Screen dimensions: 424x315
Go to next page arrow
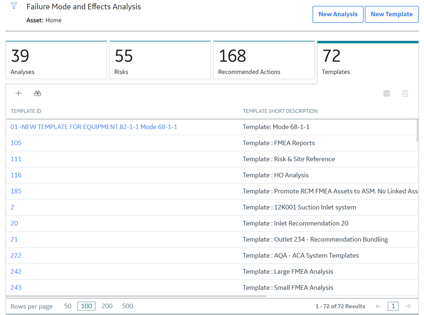coord(408,306)
